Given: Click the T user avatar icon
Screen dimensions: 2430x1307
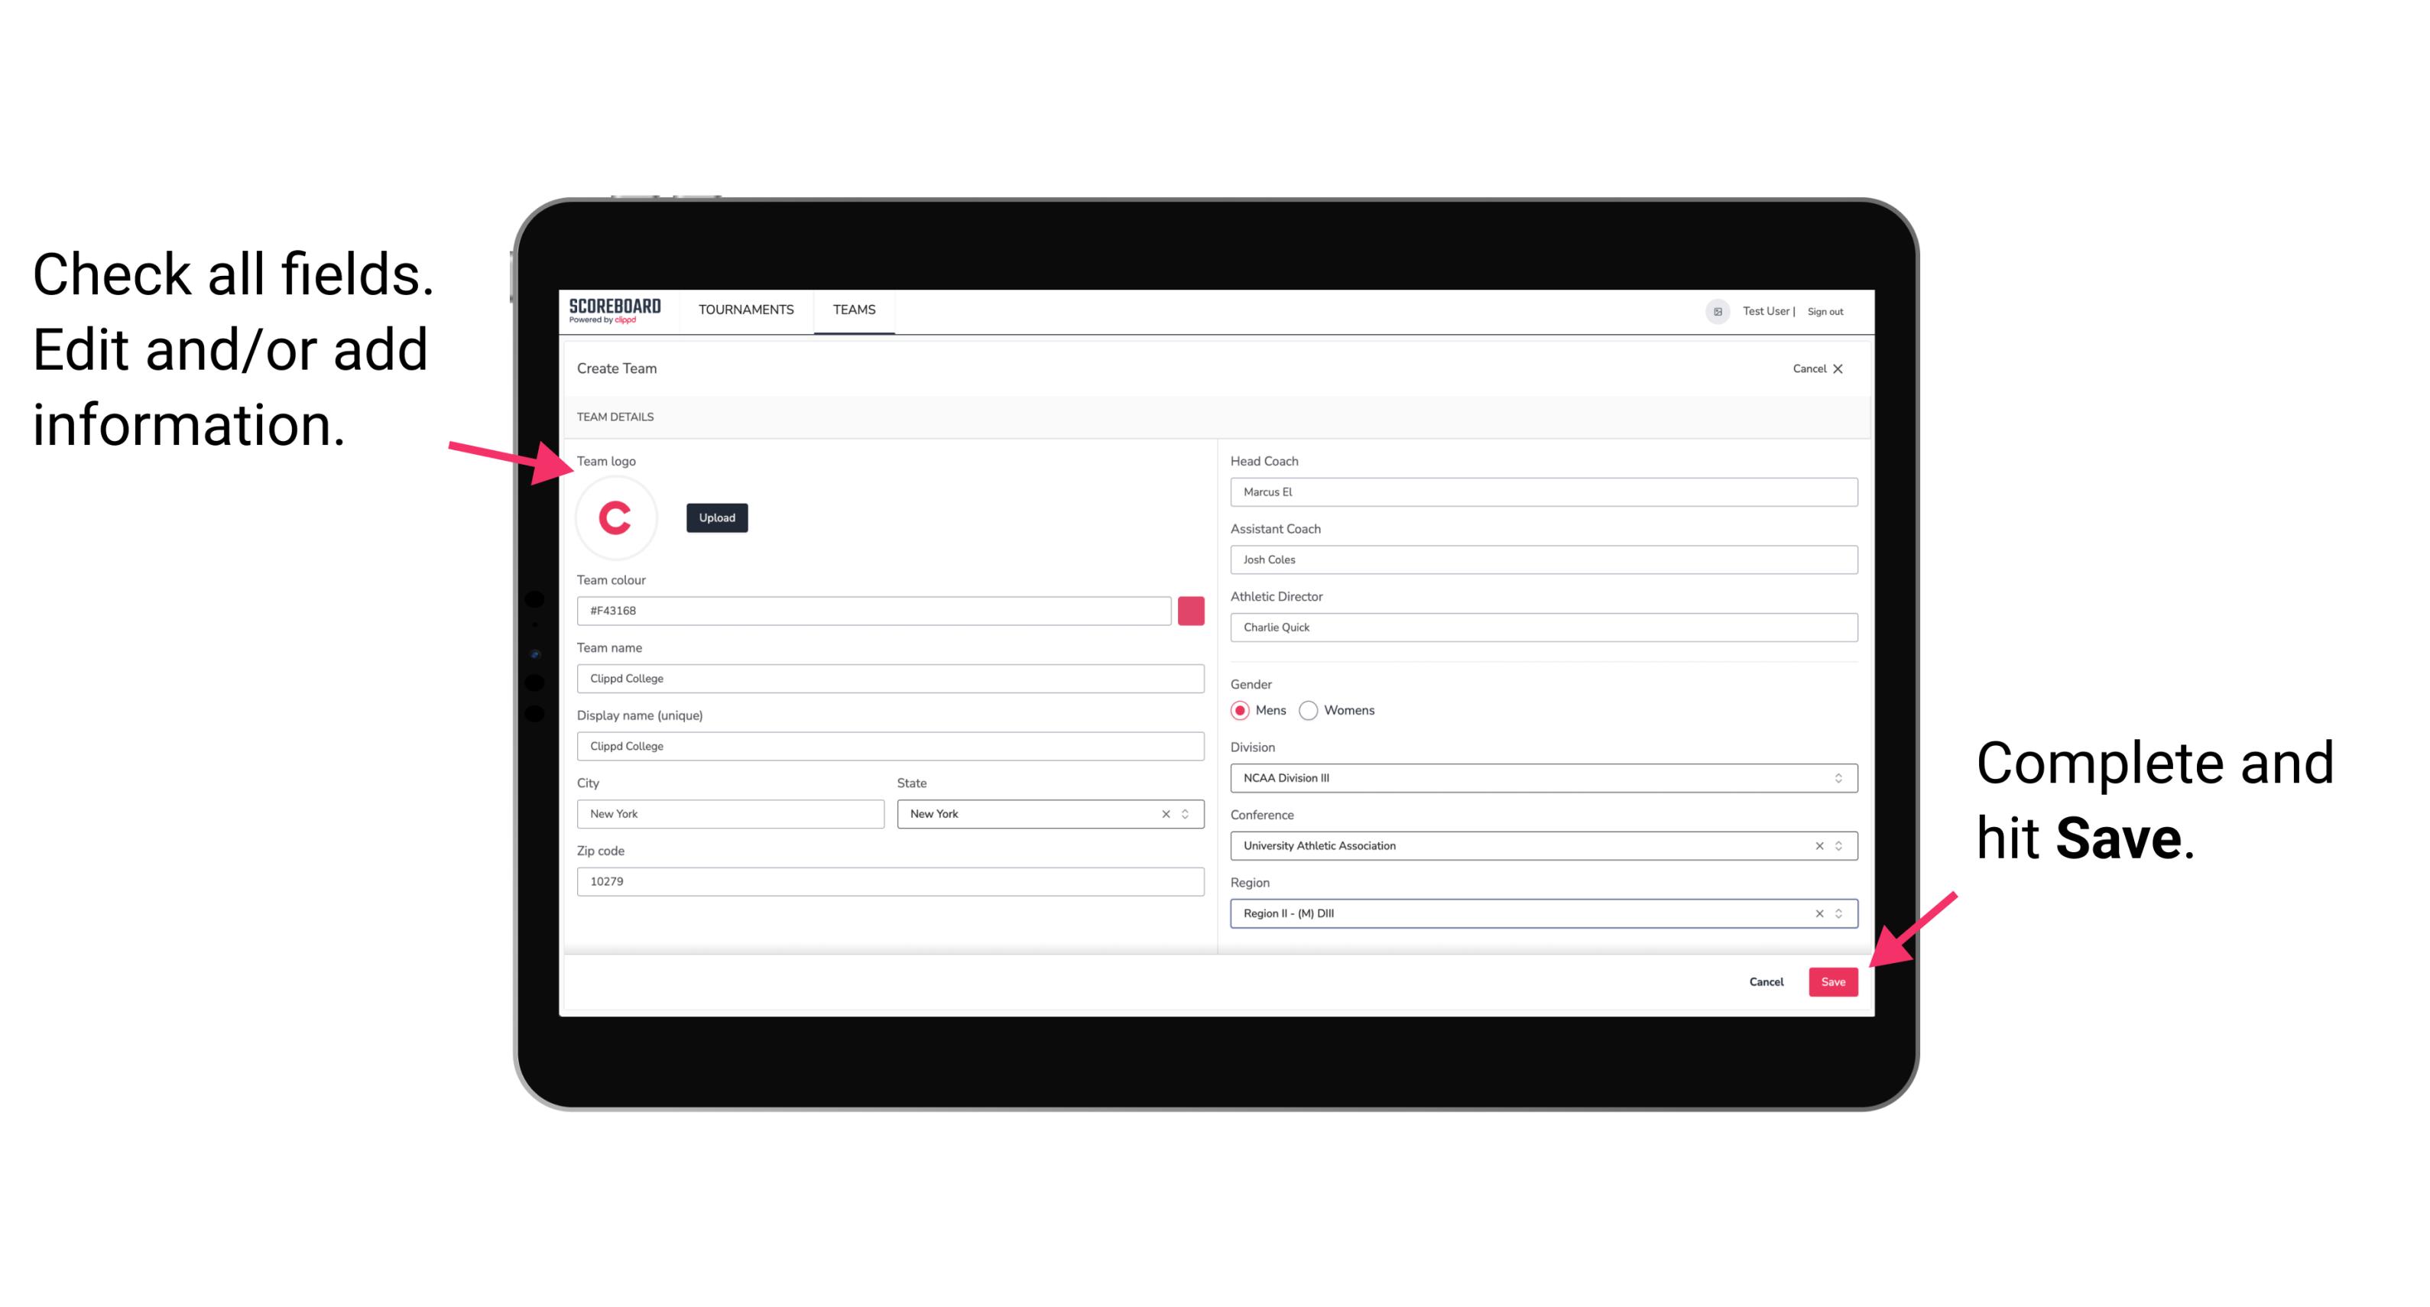Looking at the screenshot, I should (x=1717, y=310).
